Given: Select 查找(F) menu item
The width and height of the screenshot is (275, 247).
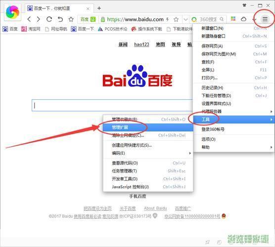Looking at the screenshot, I should (234, 62).
